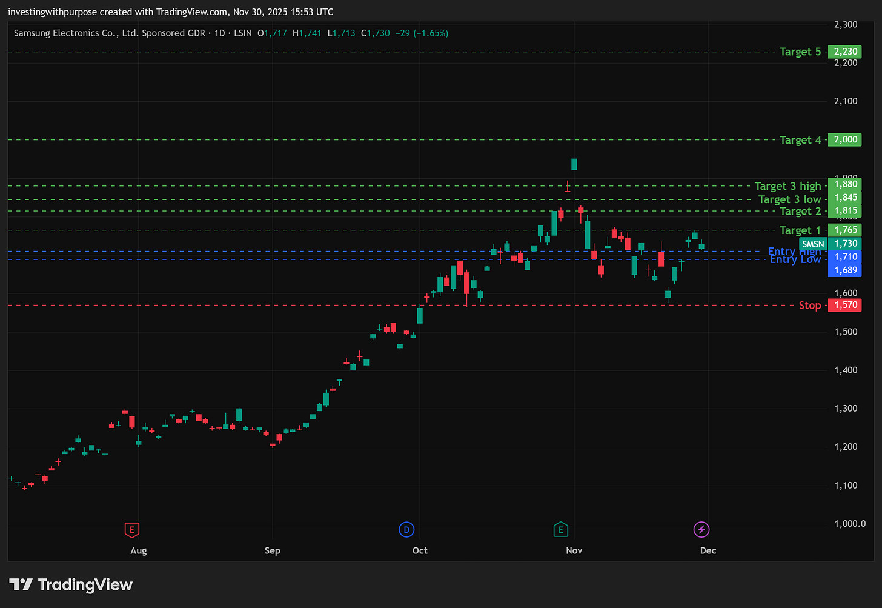
Task: Click the Target 5 price tag 2,230
Action: click(x=845, y=52)
